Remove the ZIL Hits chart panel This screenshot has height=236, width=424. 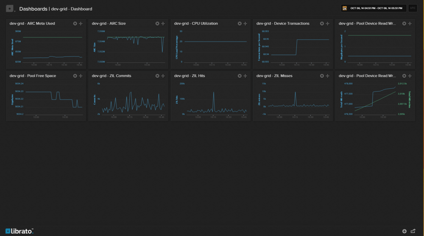click(x=239, y=76)
